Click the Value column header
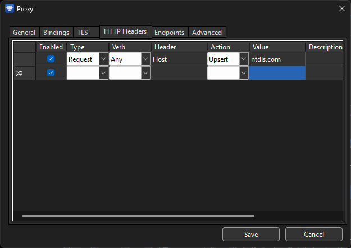The width and height of the screenshot is (351, 248). (277, 47)
